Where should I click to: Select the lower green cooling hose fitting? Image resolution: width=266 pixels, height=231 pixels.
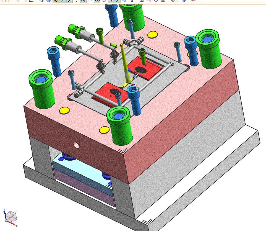(x=63, y=42)
